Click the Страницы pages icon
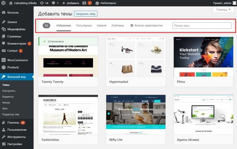This screenshot has height=149, width=237. pyautogui.click(x=3, y=36)
